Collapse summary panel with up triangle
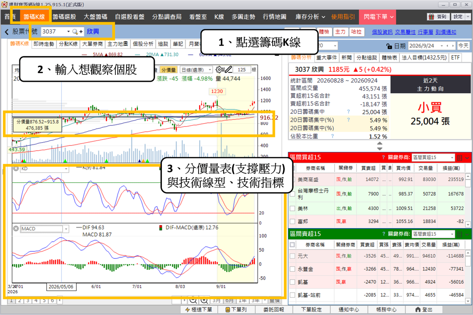Image resolution: width=473 pixels, height=315 pixels. (x=380, y=143)
